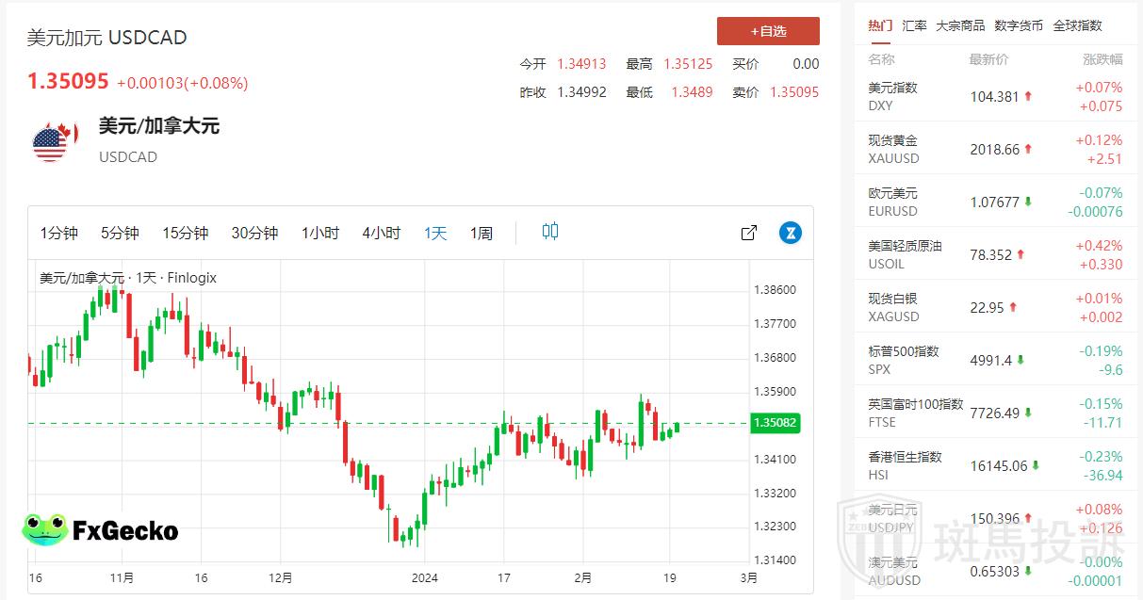The image size is (1143, 600).
Task: Click the blue hourglass icon in chart toolbar
Action: 790,233
